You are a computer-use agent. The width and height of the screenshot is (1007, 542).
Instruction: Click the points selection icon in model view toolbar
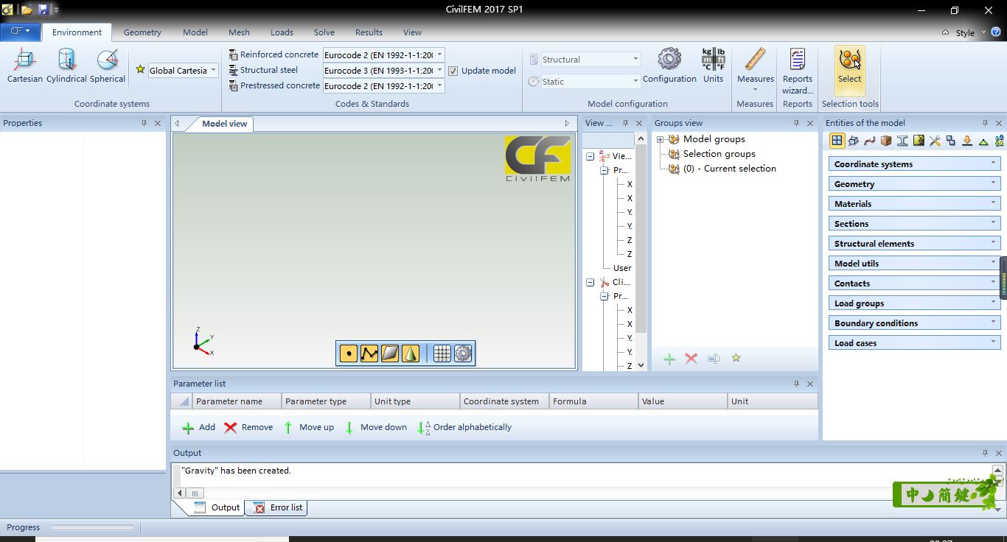coord(348,353)
